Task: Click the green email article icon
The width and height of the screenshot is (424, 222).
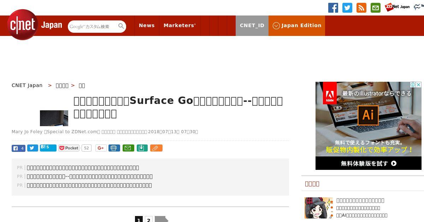Action: pyautogui.click(x=128, y=148)
